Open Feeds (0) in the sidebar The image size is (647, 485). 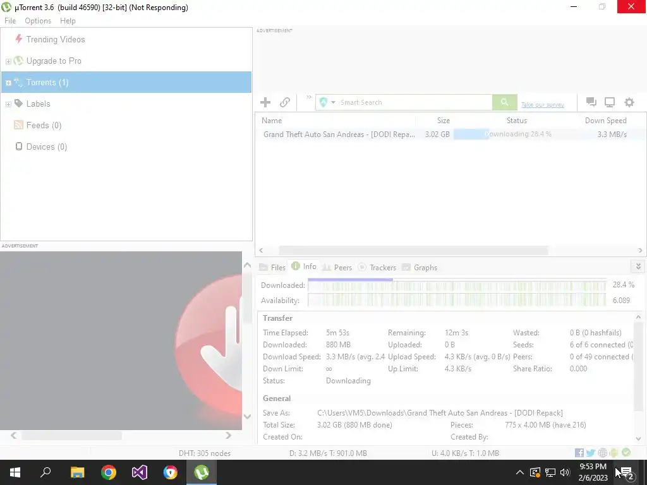point(44,126)
